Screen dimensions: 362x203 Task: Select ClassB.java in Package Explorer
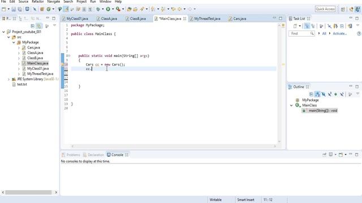[x=35, y=58]
